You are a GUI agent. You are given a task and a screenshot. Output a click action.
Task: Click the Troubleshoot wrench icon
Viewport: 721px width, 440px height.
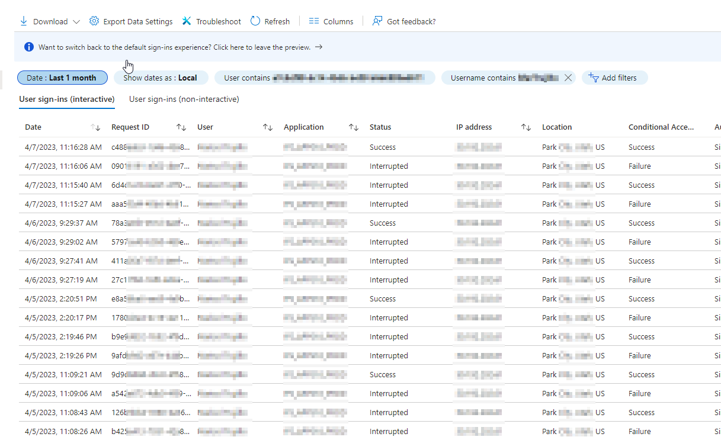[187, 21]
